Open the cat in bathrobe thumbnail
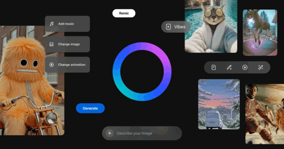Viewport: 284px width, 149px height. (x=211, y=26)
